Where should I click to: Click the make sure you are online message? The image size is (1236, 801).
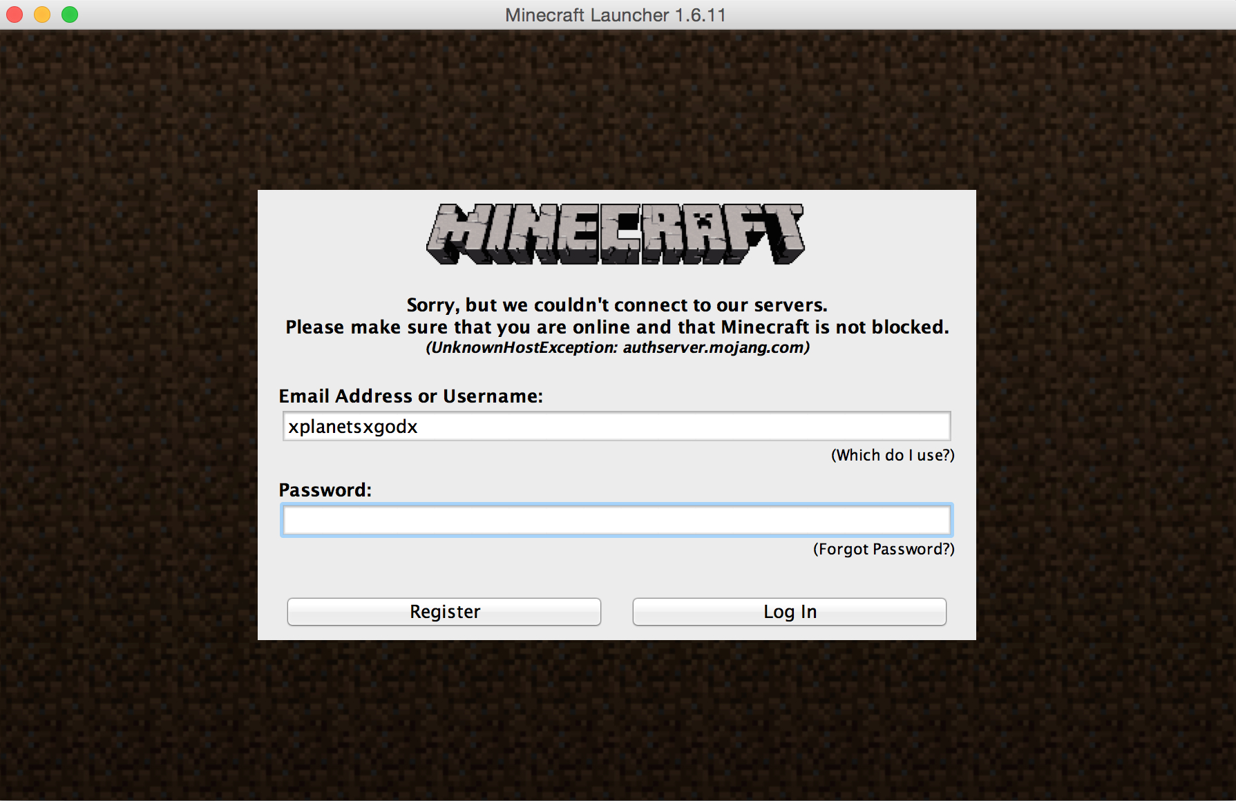617,327
